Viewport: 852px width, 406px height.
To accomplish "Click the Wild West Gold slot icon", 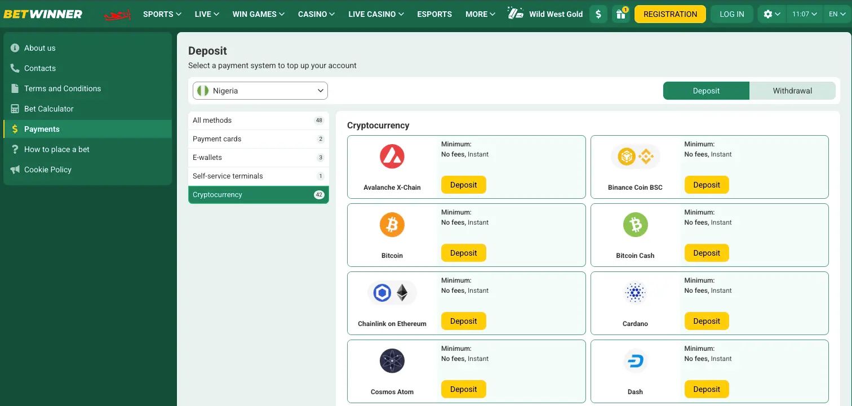I will click(516, 14).
